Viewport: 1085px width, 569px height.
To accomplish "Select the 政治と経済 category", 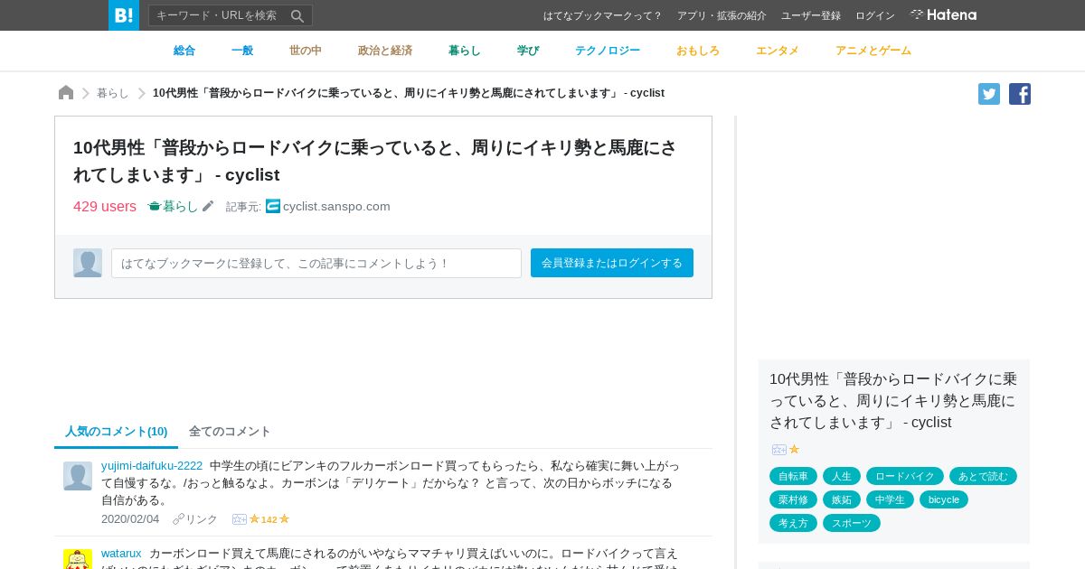I will click(x=385, y=51).
